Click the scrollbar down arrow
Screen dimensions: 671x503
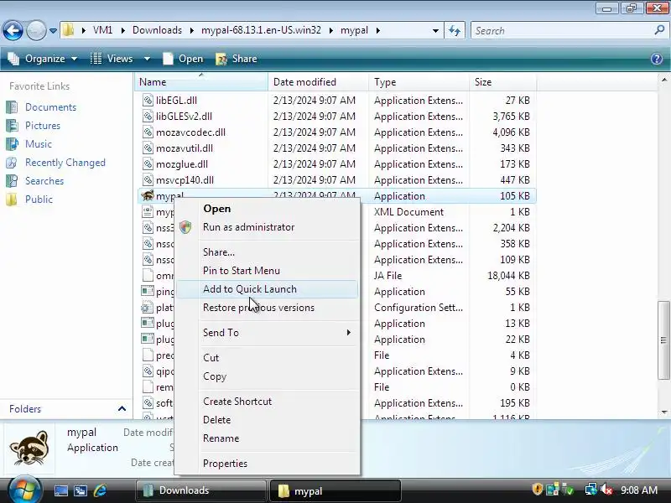pos(664,412)
